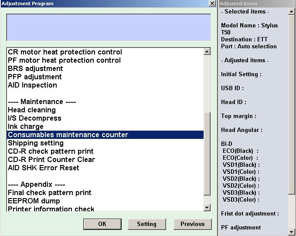Image resolution: width=296 pixels, height=236 pixels.
Task: Select I/S Decompress item
Action: click(x=34, y=118)
